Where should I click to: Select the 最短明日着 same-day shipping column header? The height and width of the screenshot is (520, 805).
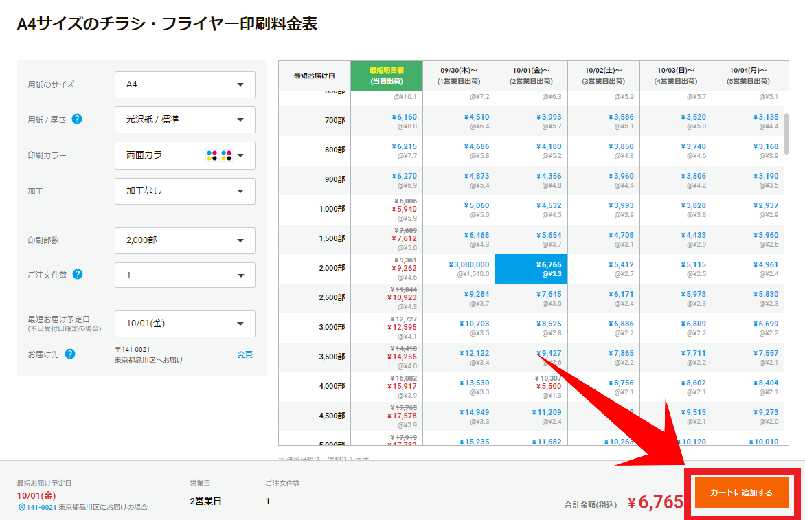tap(387, 75)
